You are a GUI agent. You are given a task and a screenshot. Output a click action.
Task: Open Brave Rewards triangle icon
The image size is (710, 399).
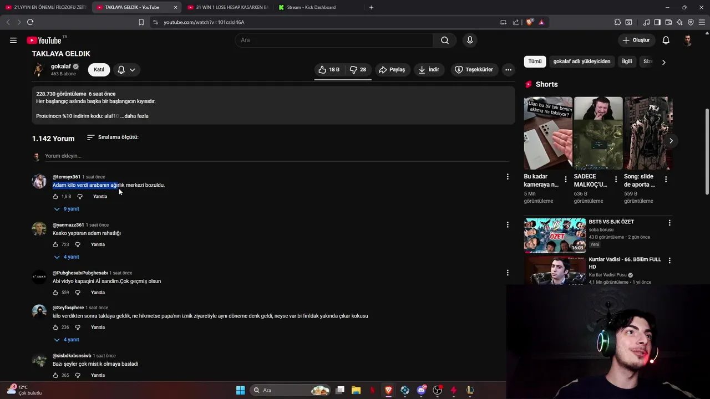click(541, 22)
